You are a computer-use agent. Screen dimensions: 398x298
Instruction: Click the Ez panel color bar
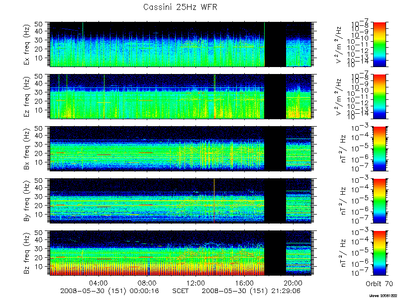(379, 96)
